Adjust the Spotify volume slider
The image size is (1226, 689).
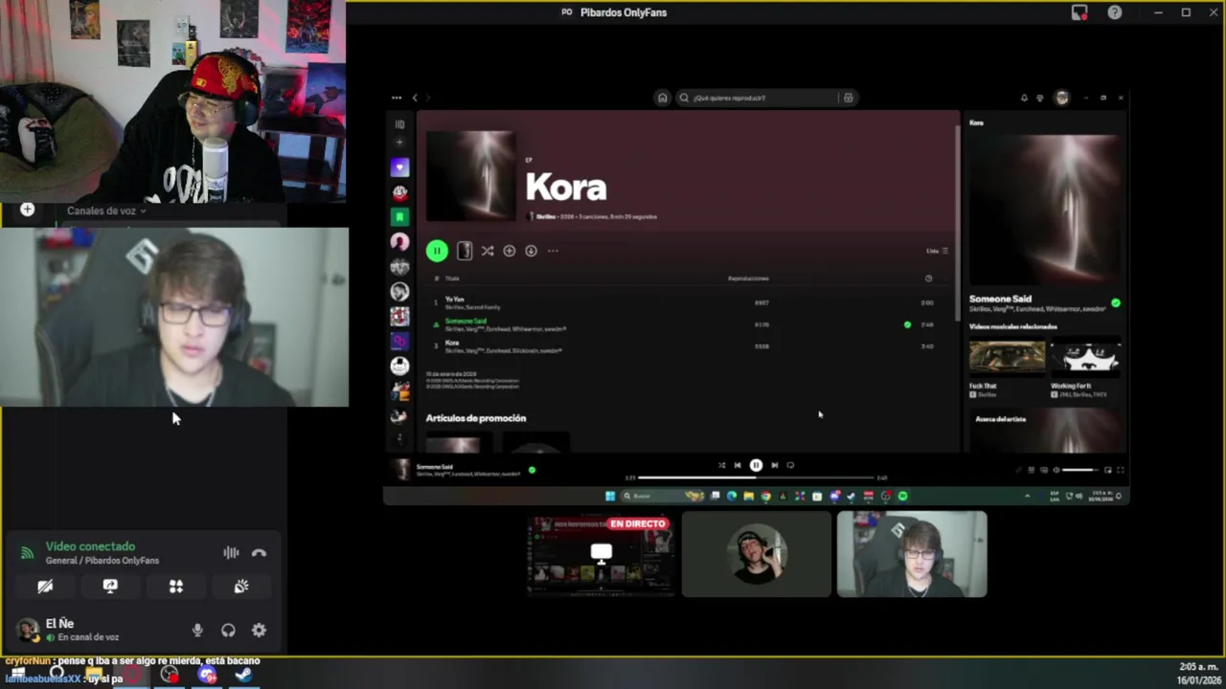click(1080, 470)
